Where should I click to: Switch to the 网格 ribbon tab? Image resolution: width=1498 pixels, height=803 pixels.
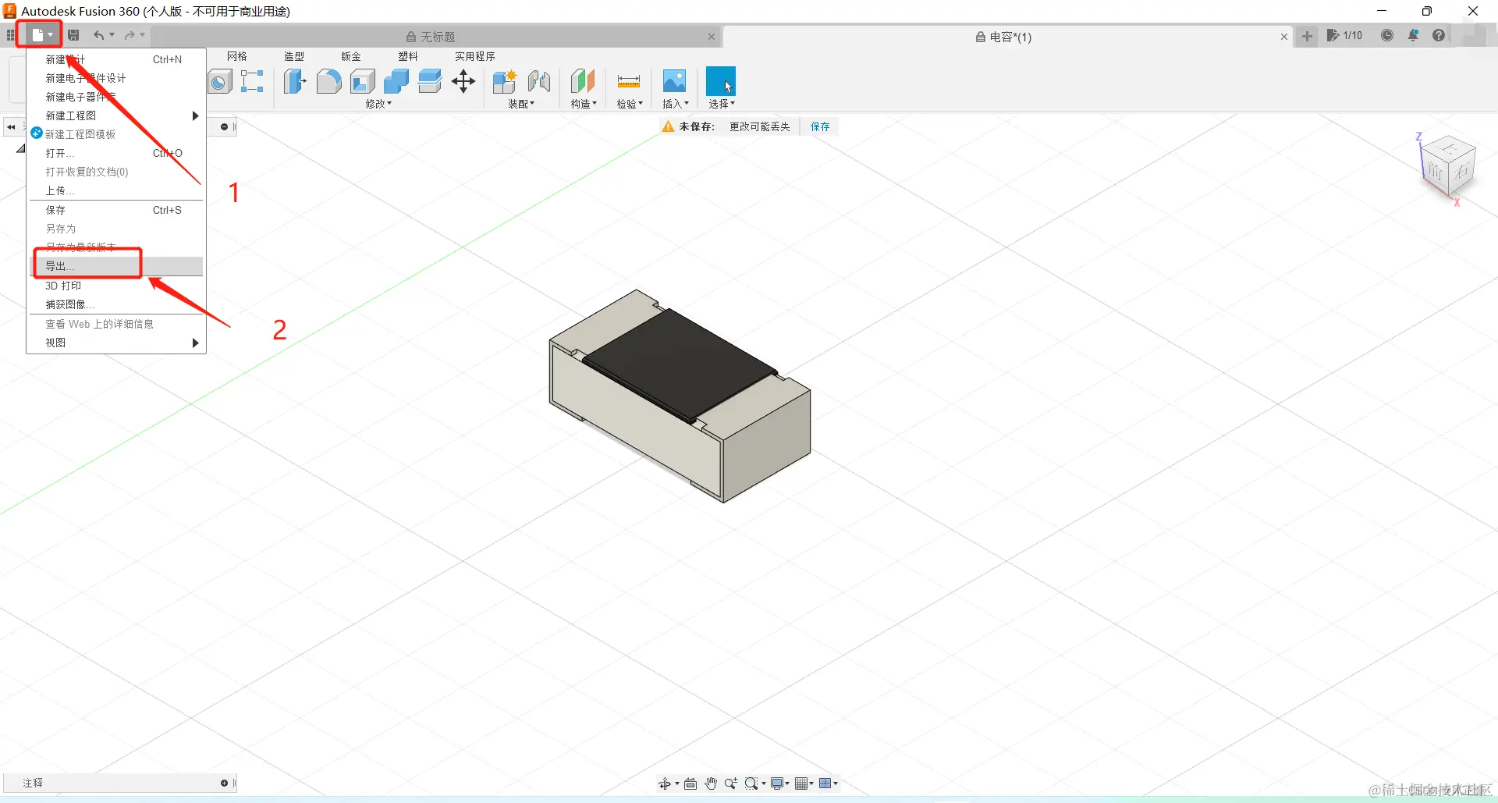tap(237, 56)
